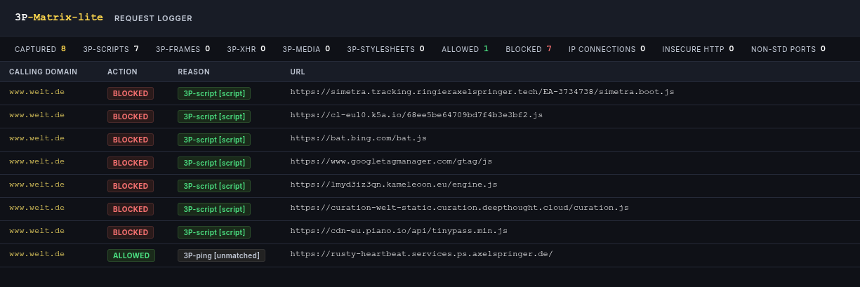Viewport: 860px width, 287px height.
Task: Click the CALLING DOMAIN column header
Action: point(44,72)
